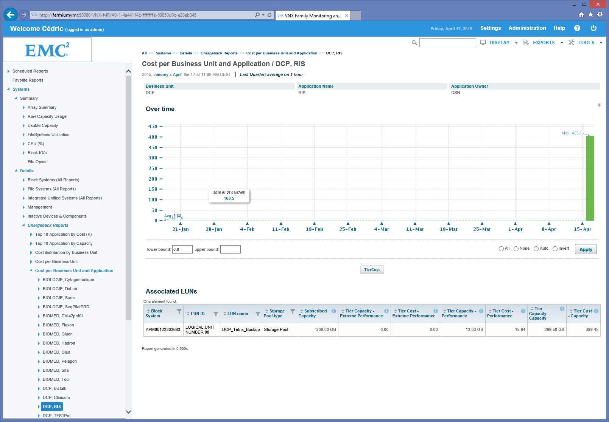Click the logout power icon
Image resolution: width=609 pixels, height=422 pixels.
tap(593, 28)
